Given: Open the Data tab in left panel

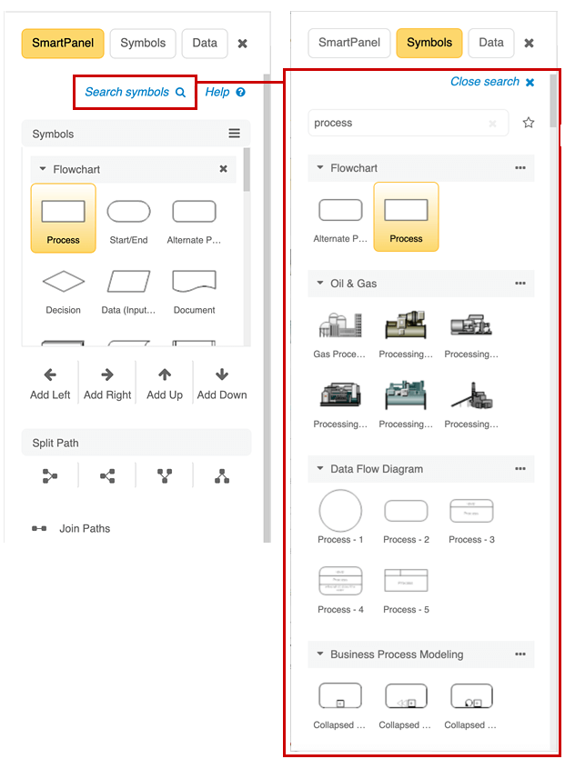Looking at the screenshot, I should tap(205, 43).
